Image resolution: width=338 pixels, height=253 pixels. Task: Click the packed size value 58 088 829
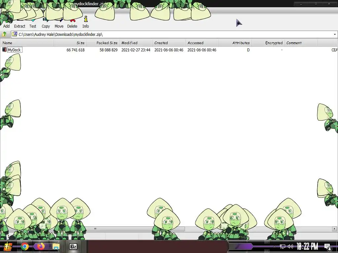[x=108, y=50]
